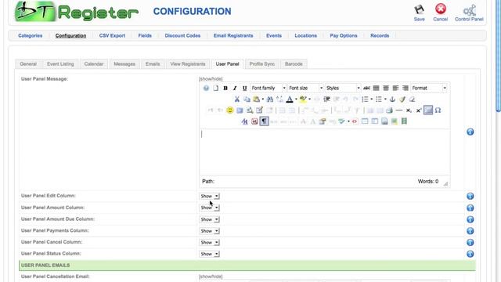501x282 pixels.
Task: Click the Superscript icon
Action: click(419, 110)
